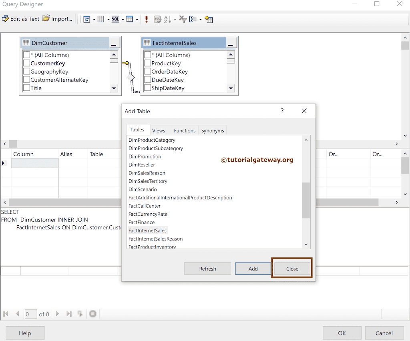Select the Verify SQL icon
The width and height of the screenshot is (410, 341).
click(157, 19)
